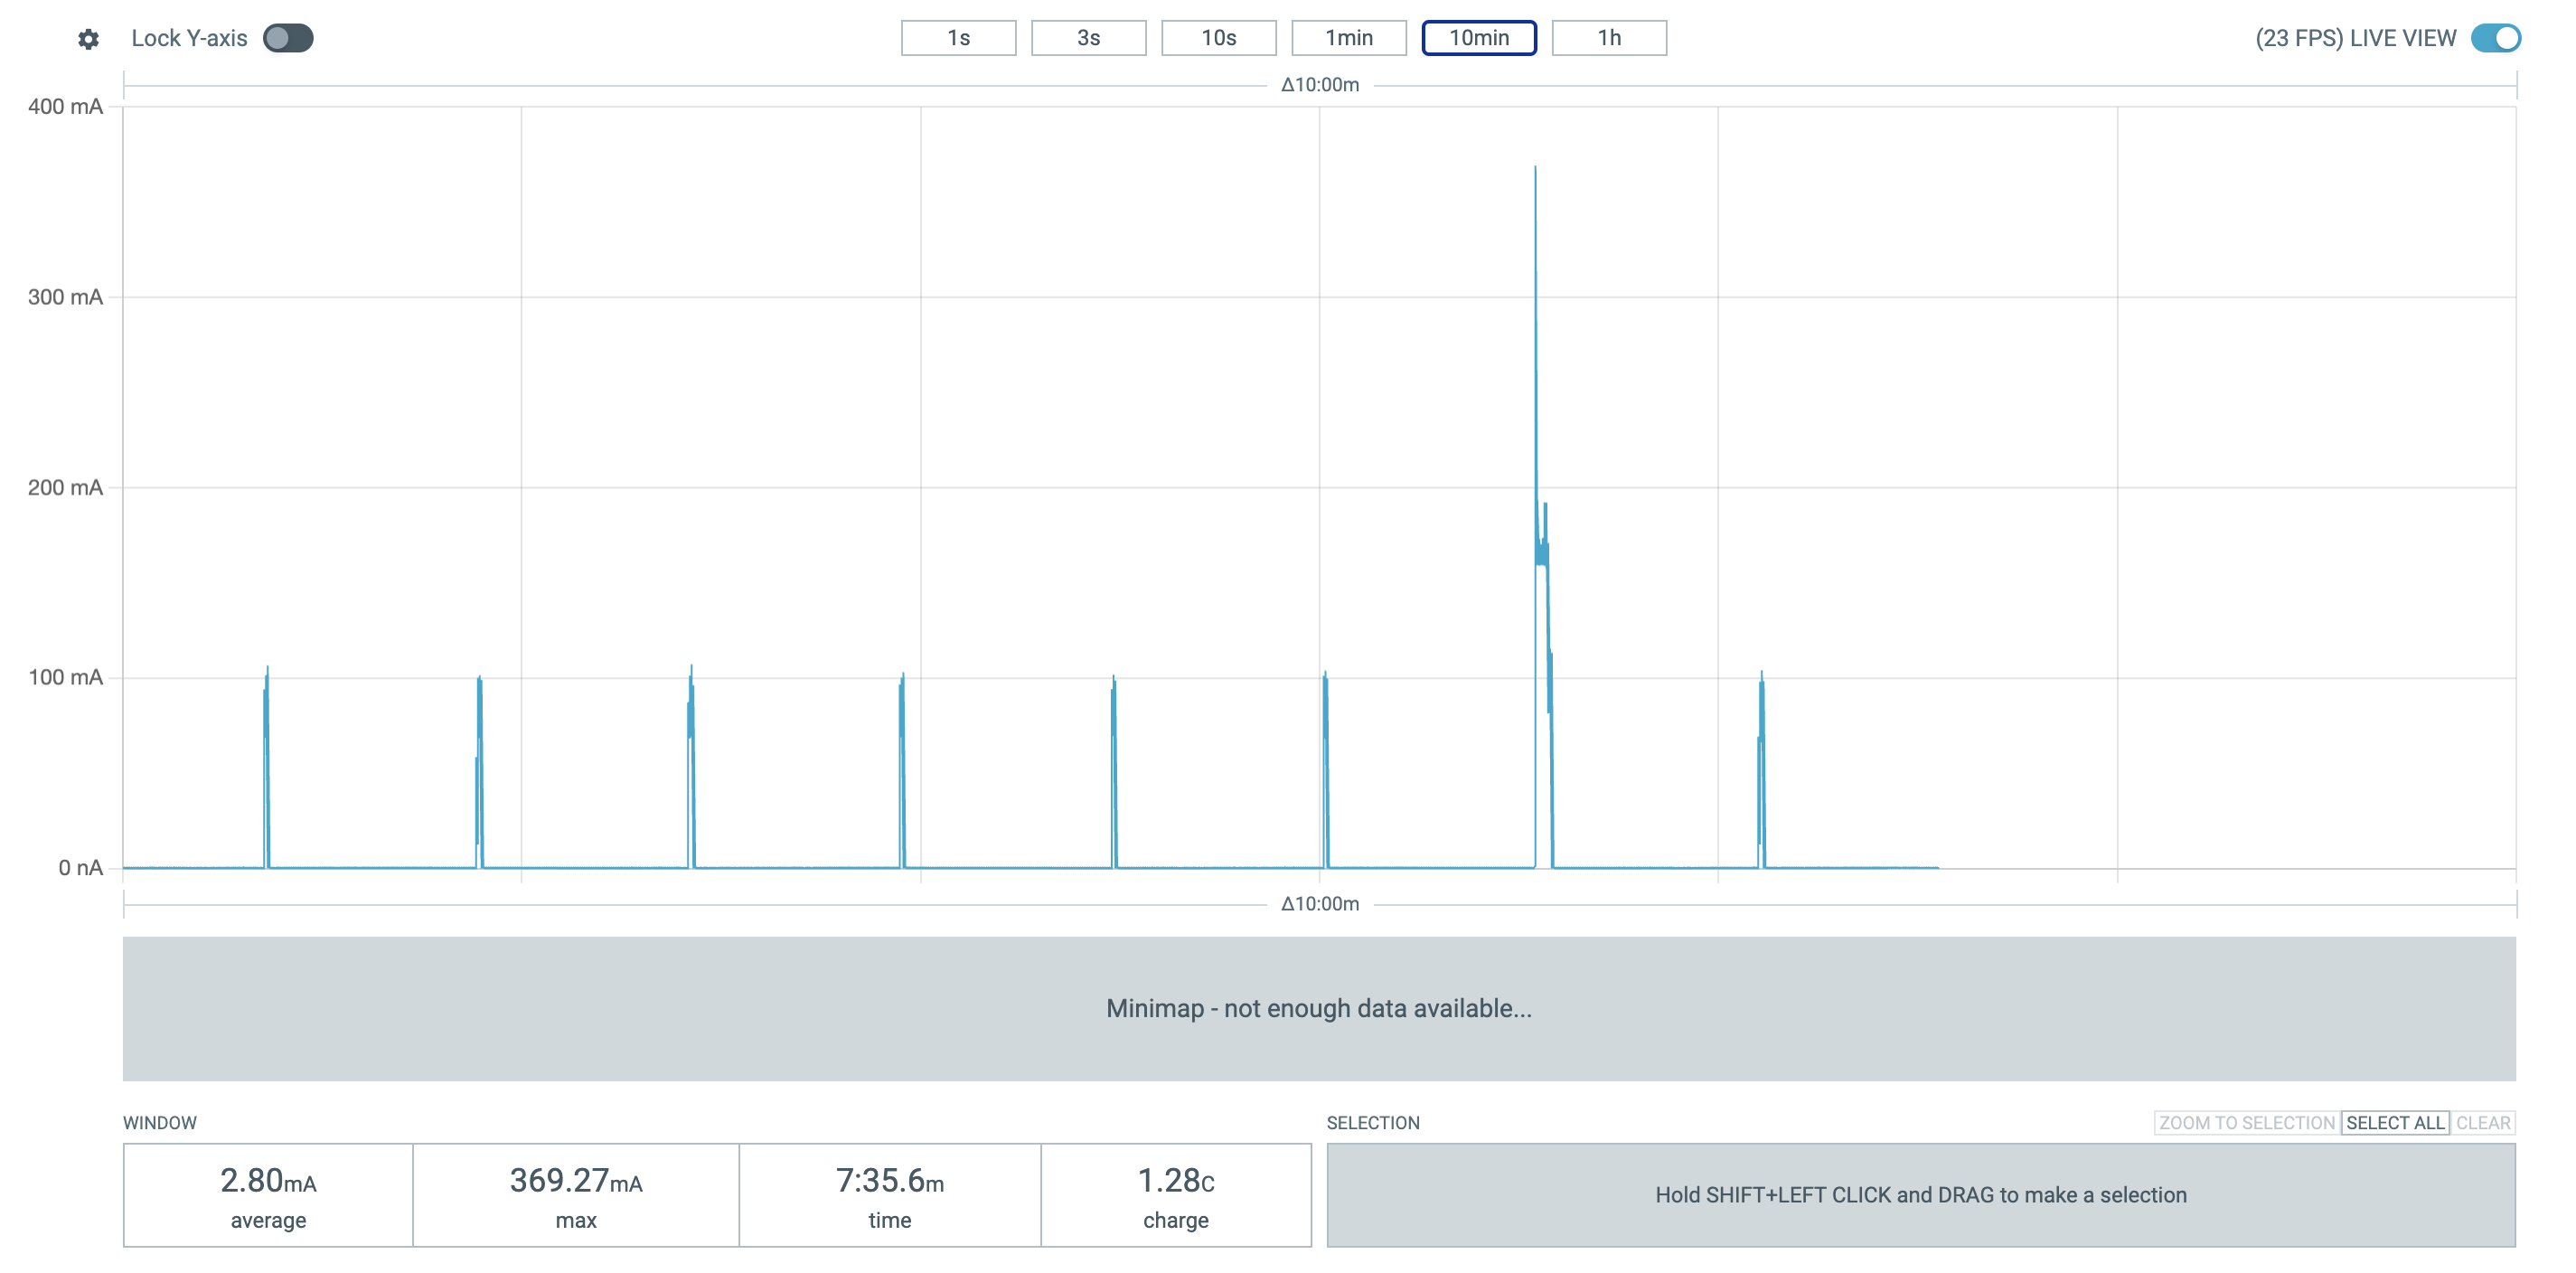This screenshot has height=1273, width=2576.
Task: Select the 1s time window
Action: coord(957,38)
